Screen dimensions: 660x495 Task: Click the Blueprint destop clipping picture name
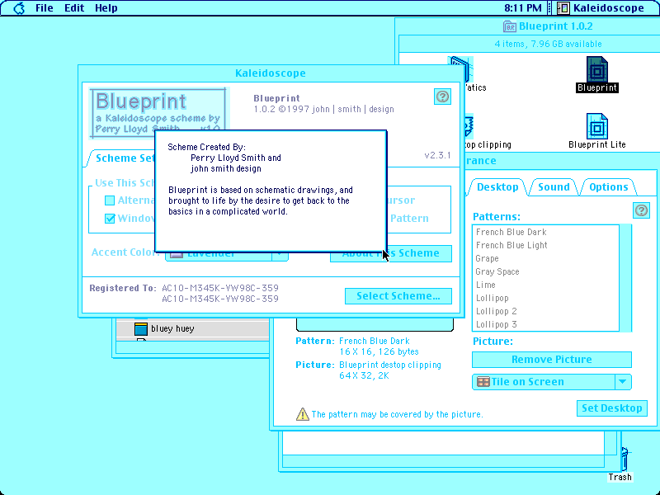click(389, 365)
